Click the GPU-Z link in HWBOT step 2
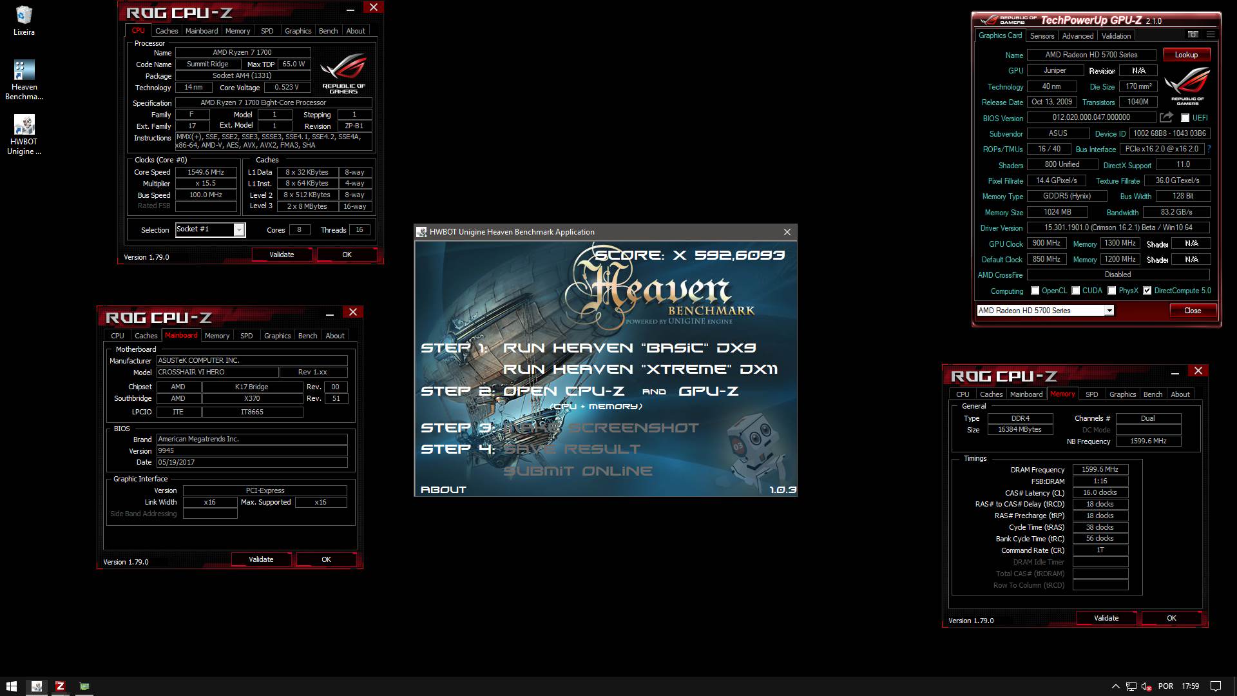Viewport: 1237px width, 696px height. click(x=708, y=391)
